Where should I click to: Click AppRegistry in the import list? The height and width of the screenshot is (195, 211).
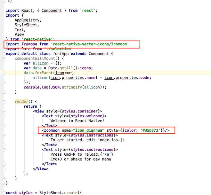(27, 20)
